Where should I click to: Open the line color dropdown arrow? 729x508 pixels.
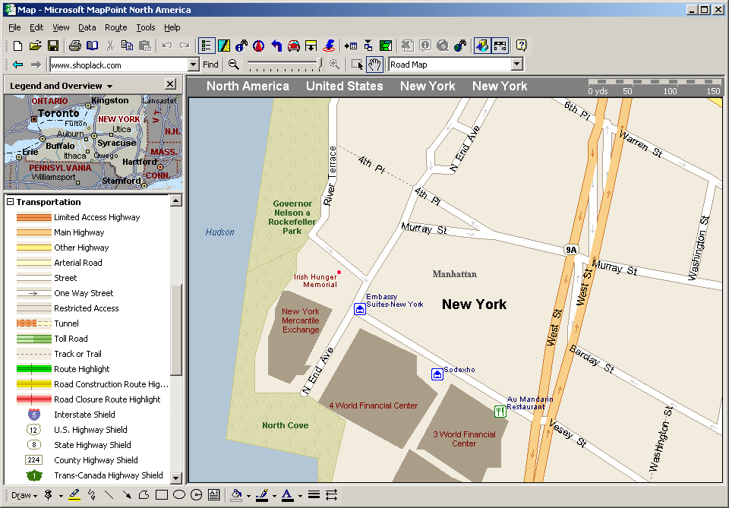point(274,496)
